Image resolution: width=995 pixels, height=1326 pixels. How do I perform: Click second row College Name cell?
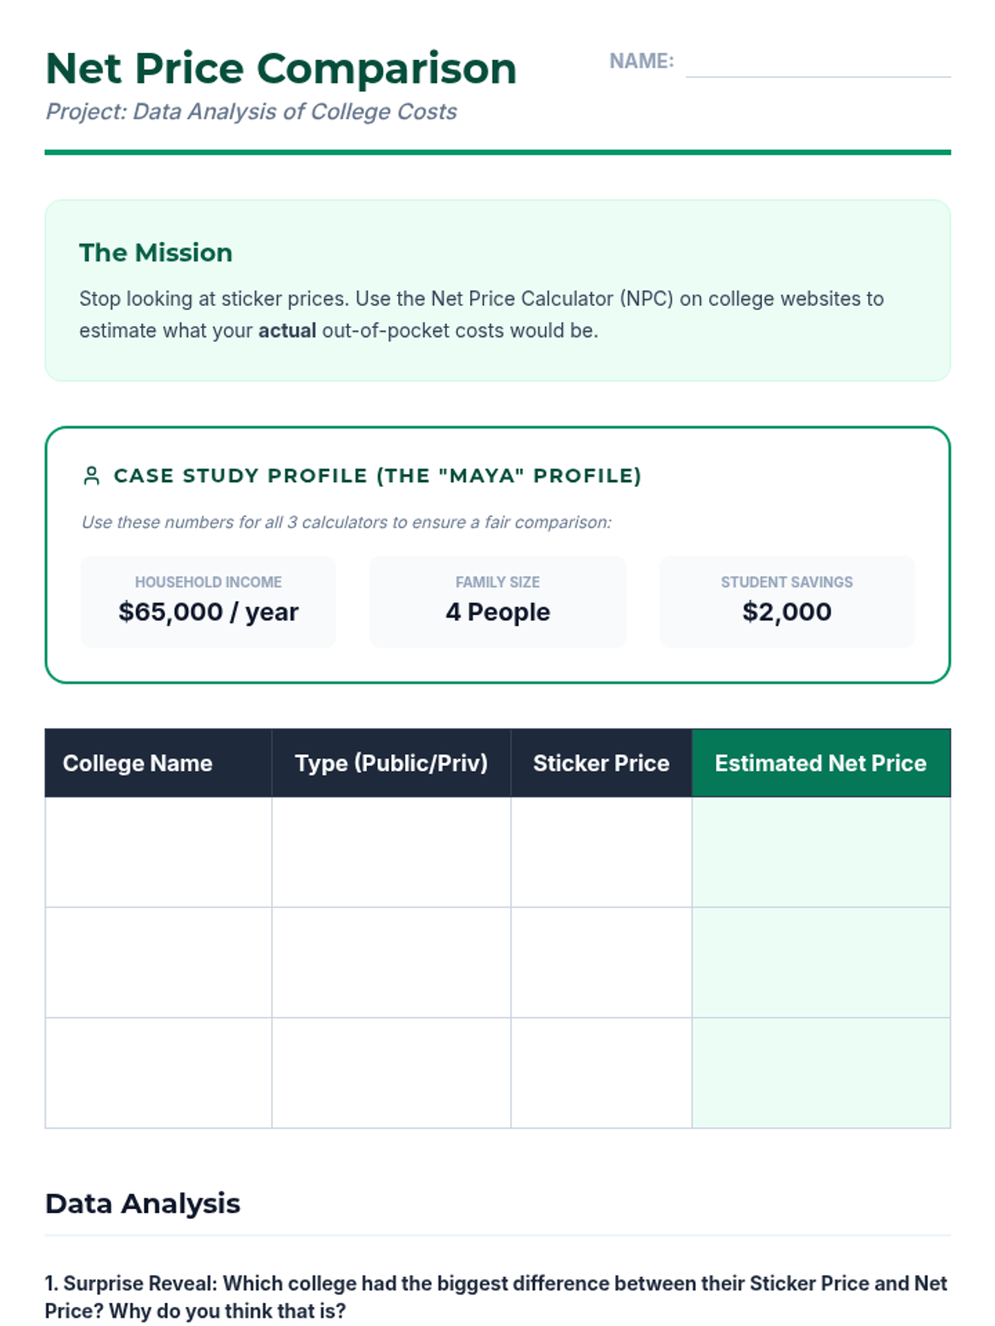click(158, 962)
